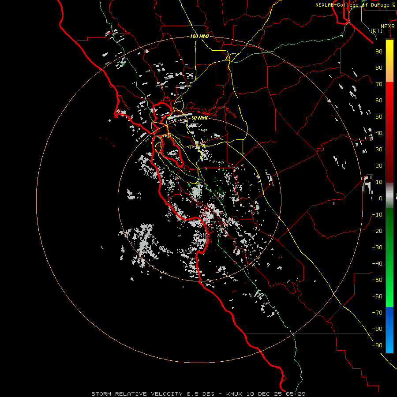
Task: Click the -20 scale value
Action: coord(377,231)
